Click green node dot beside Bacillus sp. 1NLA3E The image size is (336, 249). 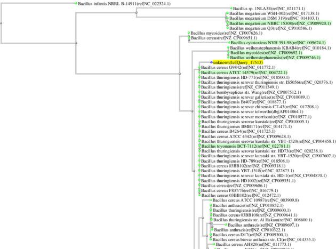[x=231, y=10]
